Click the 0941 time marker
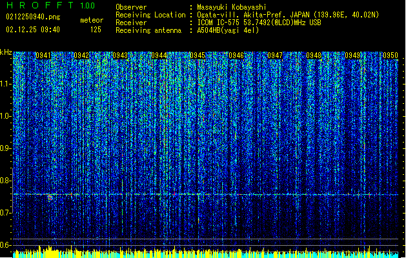 (x=43, y=55)
